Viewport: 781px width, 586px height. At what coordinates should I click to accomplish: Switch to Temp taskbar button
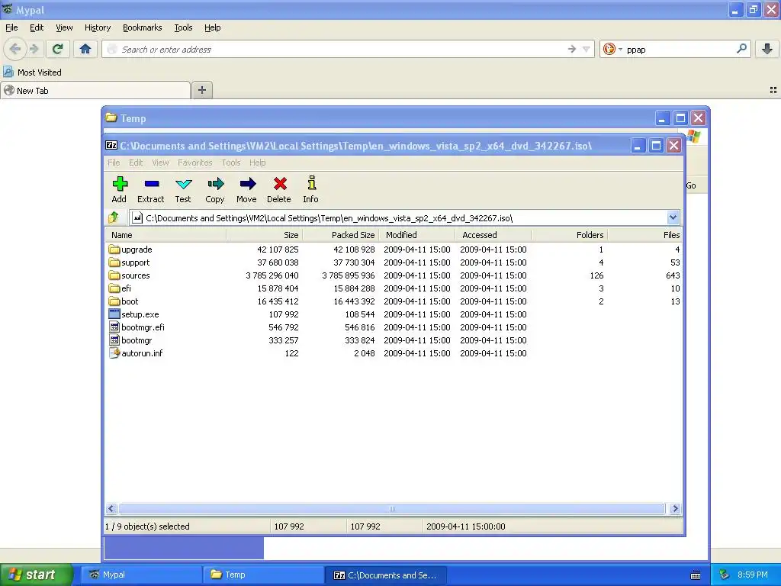tap(263, 575)
